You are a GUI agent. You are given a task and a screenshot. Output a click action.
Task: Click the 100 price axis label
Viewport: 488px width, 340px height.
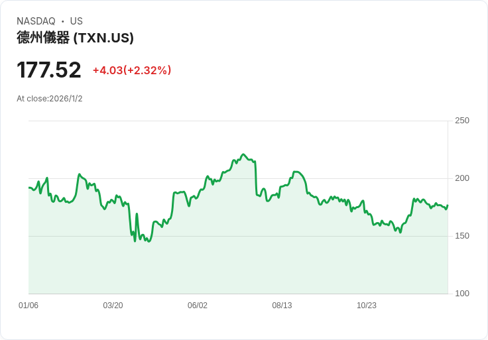tap(462, 294)
